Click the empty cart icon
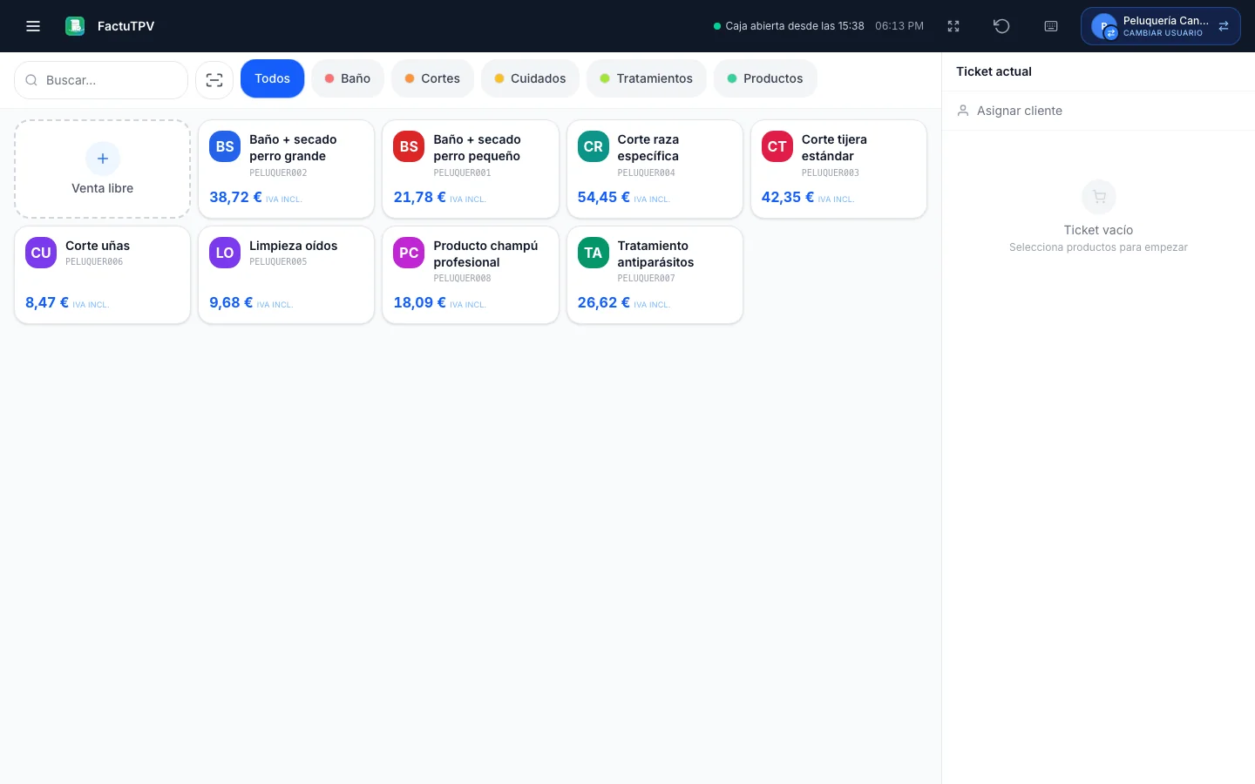Viewport: 1255px width, 784px height. (1099, 197)
